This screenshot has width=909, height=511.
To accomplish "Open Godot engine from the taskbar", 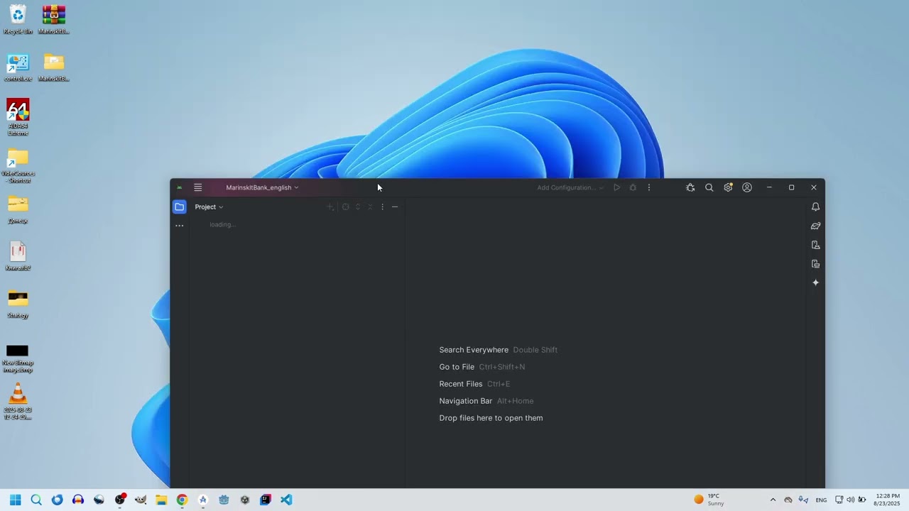I will click(224, 500).
